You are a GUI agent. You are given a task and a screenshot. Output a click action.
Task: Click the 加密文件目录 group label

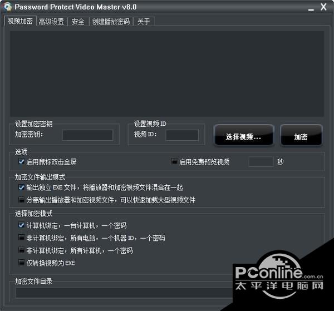pos(33,282)
